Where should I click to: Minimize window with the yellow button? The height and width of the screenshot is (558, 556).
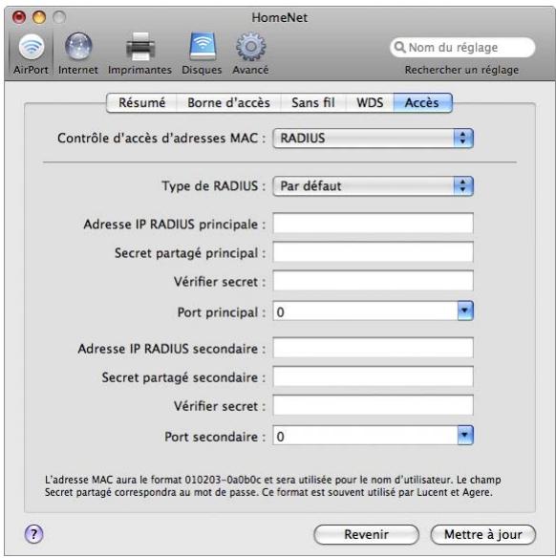(39, 17)
